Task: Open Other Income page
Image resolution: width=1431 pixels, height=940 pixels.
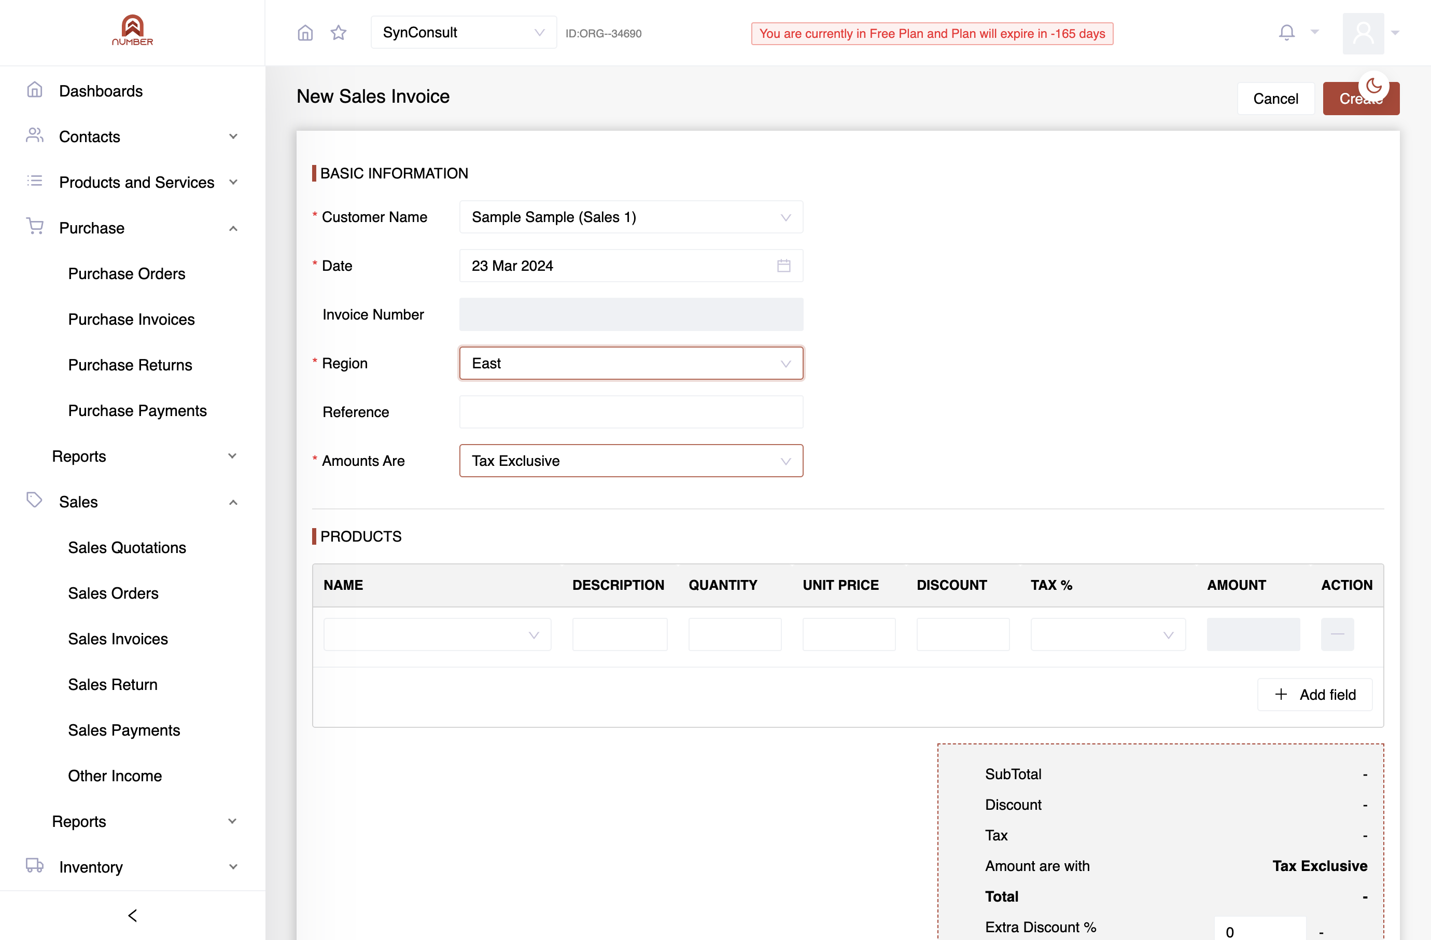Action: 115,776
